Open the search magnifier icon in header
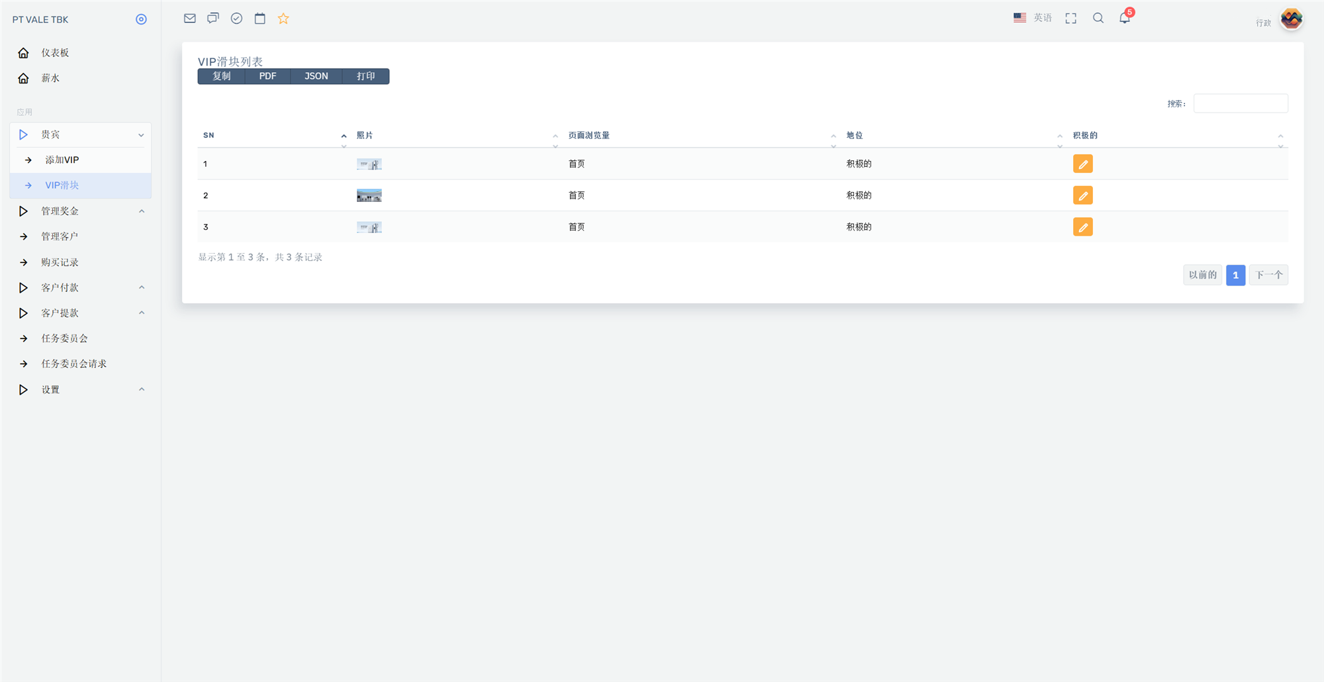 [x=1098, y=18]
